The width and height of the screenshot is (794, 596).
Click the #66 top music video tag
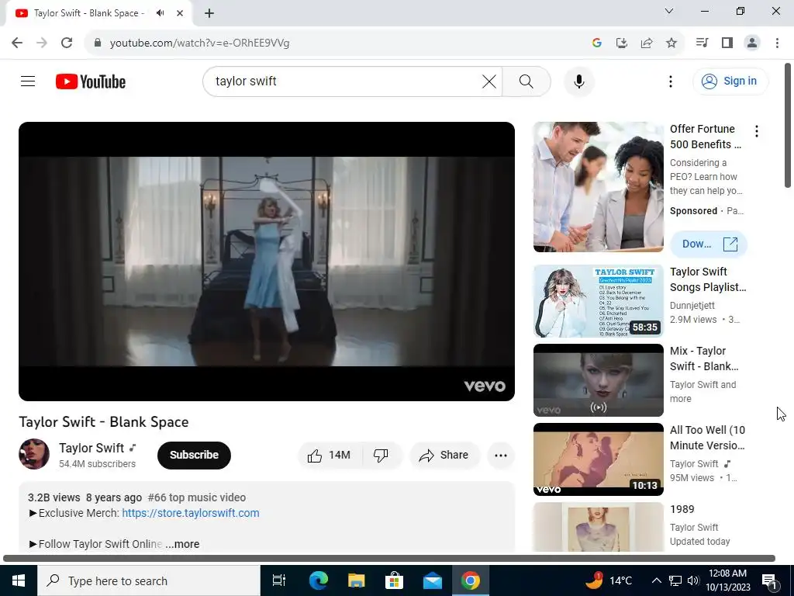196,497
